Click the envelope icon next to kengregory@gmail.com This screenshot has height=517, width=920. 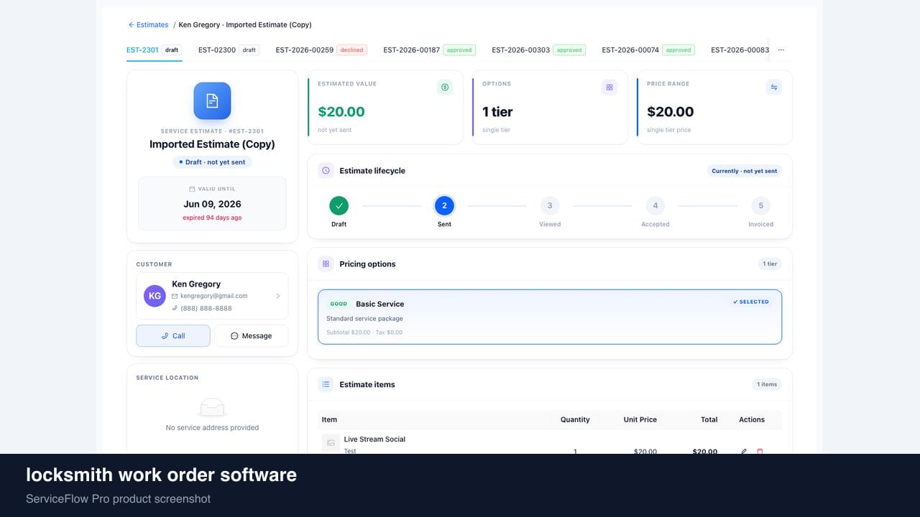click(x=175, y=296)
